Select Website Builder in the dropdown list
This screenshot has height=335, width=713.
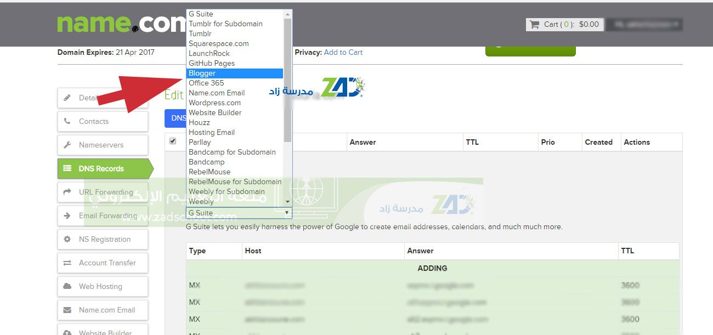(x=235, y=112)
